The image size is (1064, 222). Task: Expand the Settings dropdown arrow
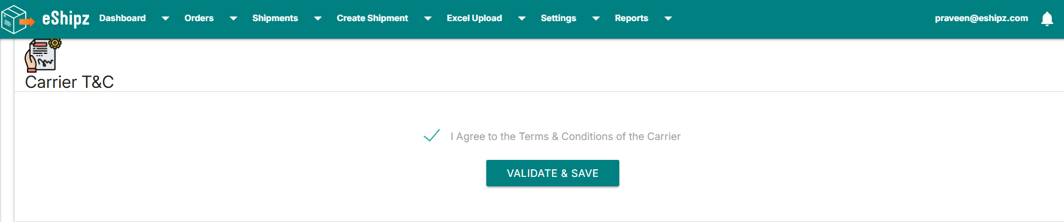[x=596, y=19]
